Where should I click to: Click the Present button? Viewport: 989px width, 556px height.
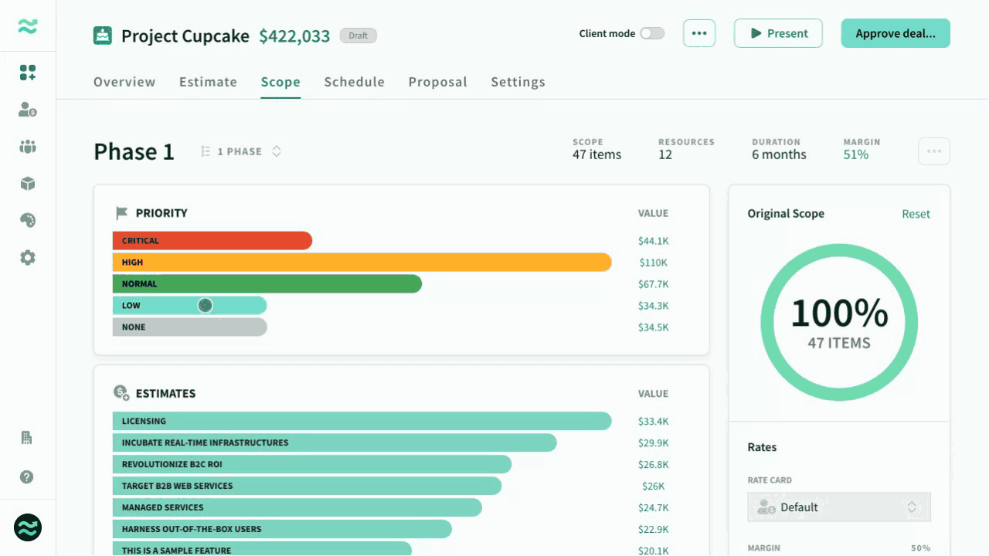(778, 33)
